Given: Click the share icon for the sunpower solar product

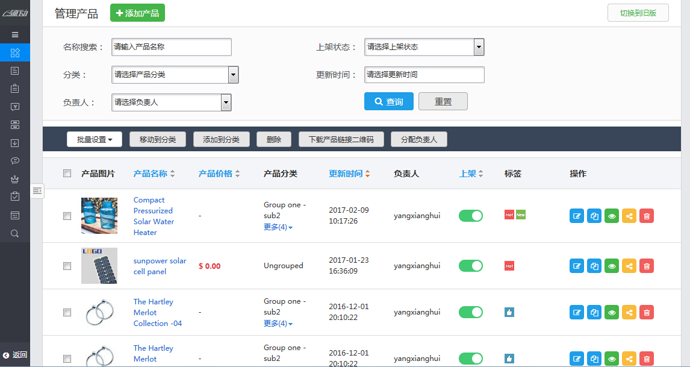Looking at the screenshot, I should click(629, 266).
